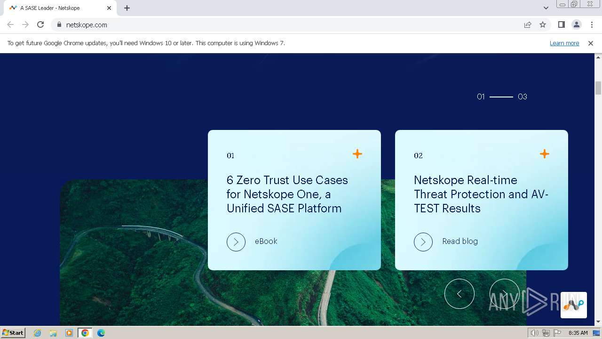Share this page via share icon
Screen dimensions: 602x339
[528, 24]
